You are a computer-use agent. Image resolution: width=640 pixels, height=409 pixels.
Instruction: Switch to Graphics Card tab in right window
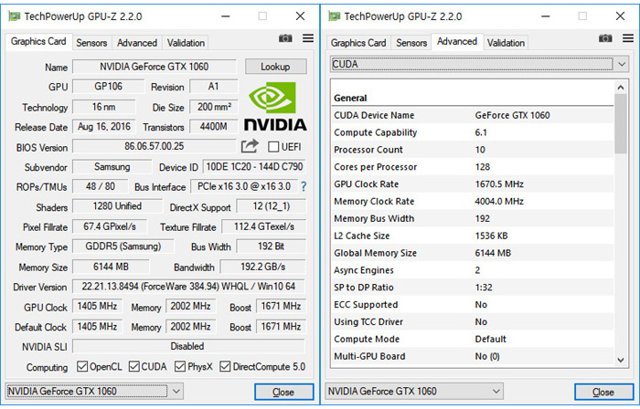coord(358,43)
